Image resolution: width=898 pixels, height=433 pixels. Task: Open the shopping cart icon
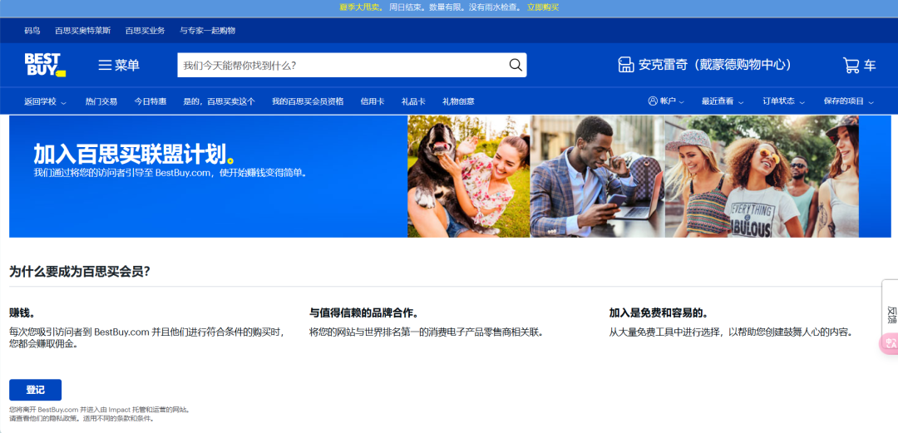(x=851, y=65)
